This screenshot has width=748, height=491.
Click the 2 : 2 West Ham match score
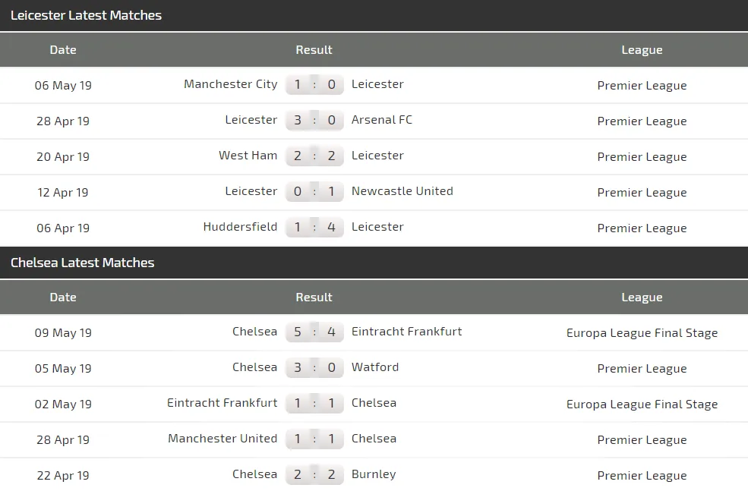coord(314,155)
